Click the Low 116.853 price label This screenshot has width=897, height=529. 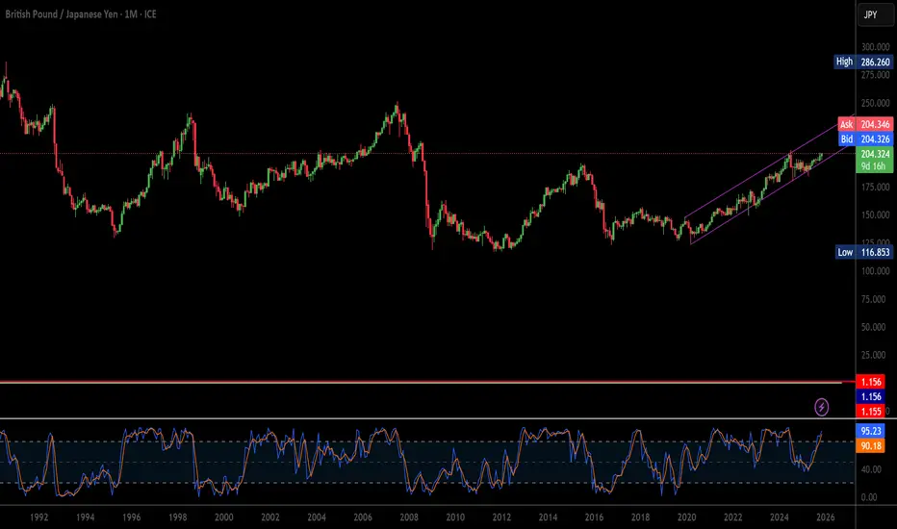pyautogui.click(x=864, y=252)
